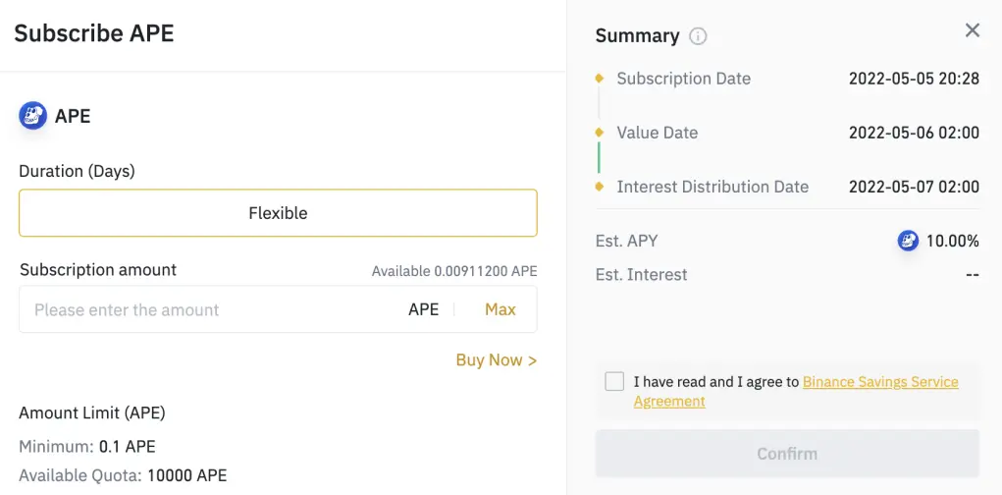1002x495 pixels.
Task: Click the APE icon beside Est. APY
Action: (x=908, y=241)
